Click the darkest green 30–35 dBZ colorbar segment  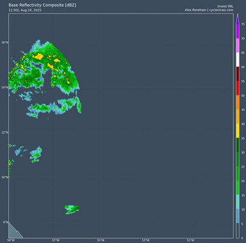(238, 146)
